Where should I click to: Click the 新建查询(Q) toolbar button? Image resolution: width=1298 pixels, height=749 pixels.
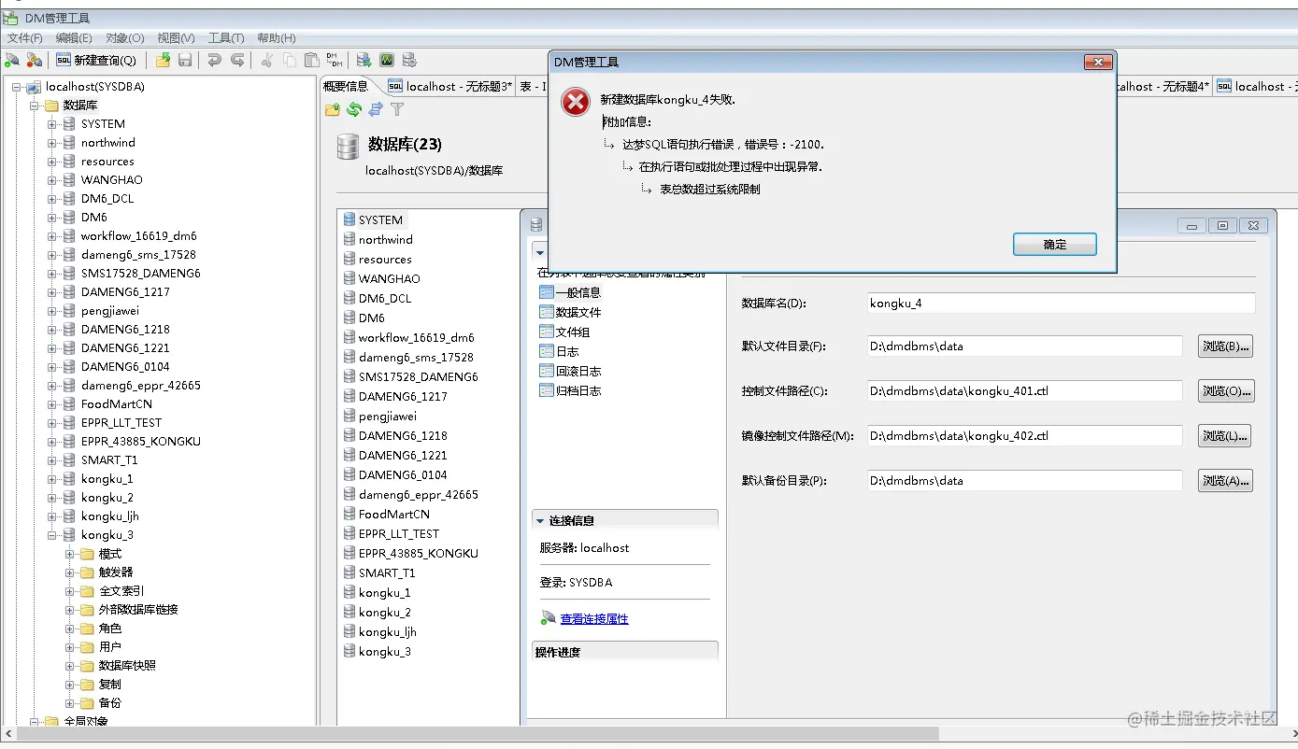pyautogui.click(x=96, y=61)
